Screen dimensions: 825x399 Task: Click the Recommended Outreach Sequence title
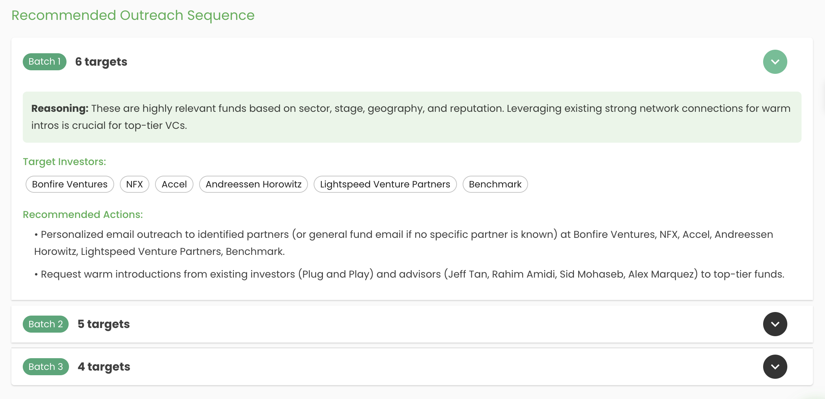pyautogui.click(x=133, y=15)
